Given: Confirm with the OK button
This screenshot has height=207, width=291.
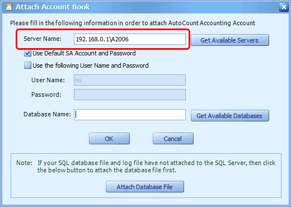Looking at the screenshot, I should click(x=109, y=139).
